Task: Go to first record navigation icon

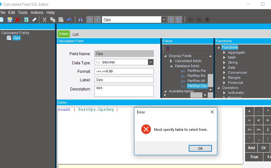Action: point(89,20)
